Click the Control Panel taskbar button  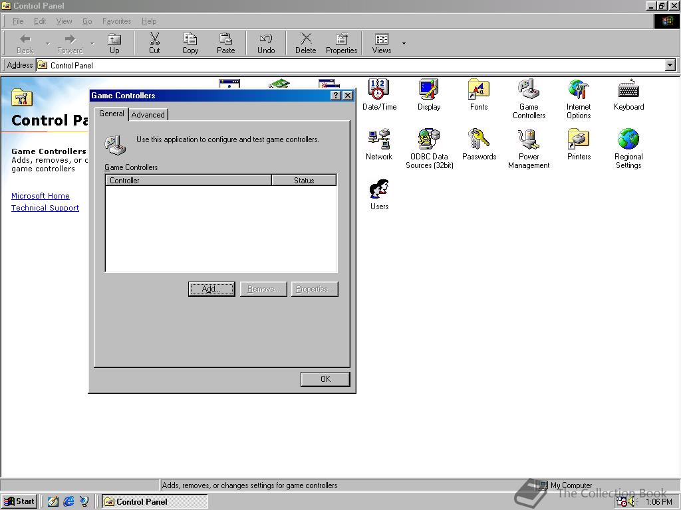(x=154, y=502)
